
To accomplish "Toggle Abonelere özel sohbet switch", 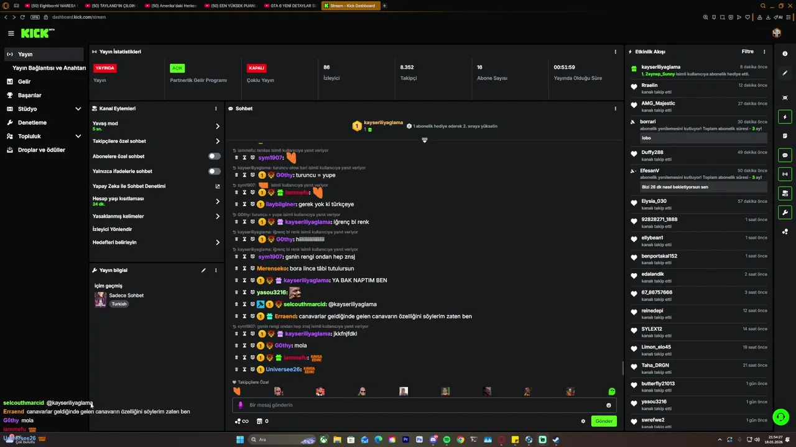I will (215, 156).
